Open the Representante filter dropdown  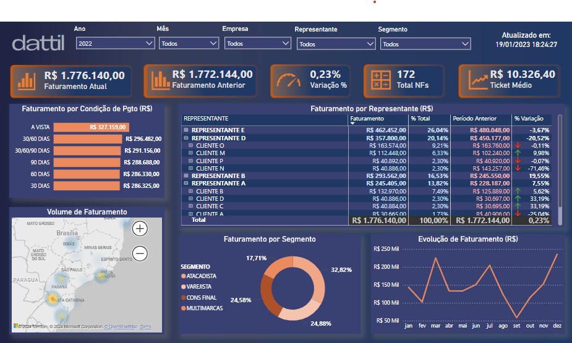click(336, 44)
